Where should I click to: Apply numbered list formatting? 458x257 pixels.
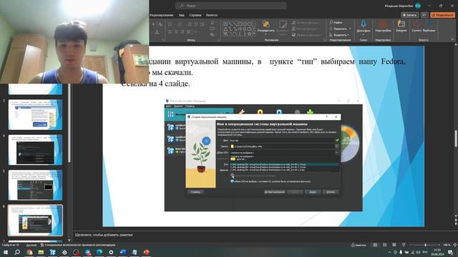[x=180, y=24]
